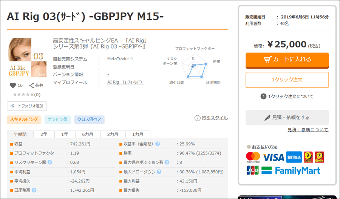Click info icon next to 最大保有ポジション数
Image resolution: width=340 pixels, height=199 pixels.
click(167, 162)
